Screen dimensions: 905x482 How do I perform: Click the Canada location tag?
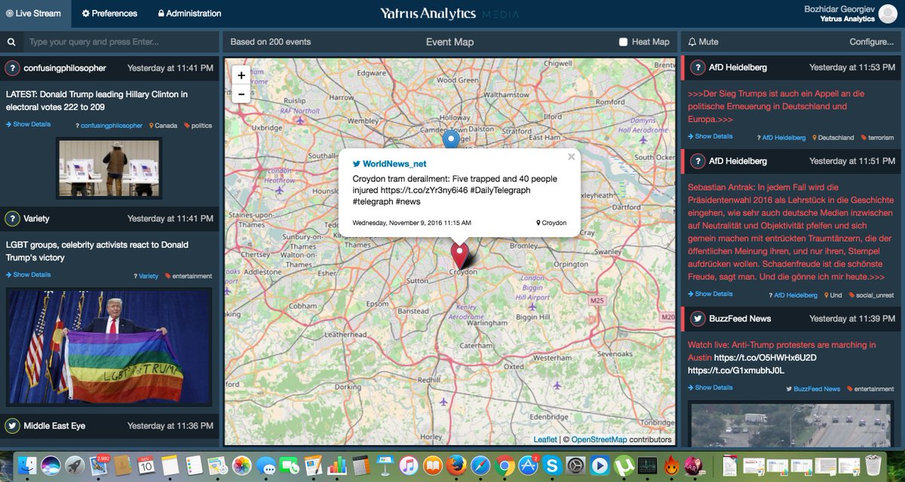coord(164,126)
